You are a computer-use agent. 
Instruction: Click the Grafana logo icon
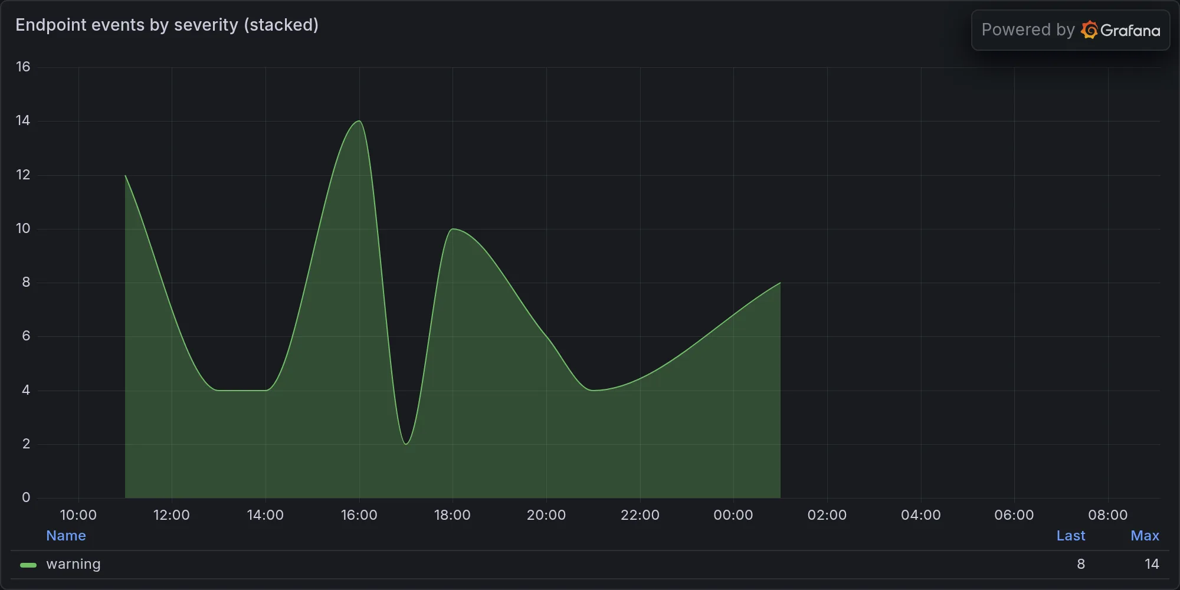(1089, 29)
